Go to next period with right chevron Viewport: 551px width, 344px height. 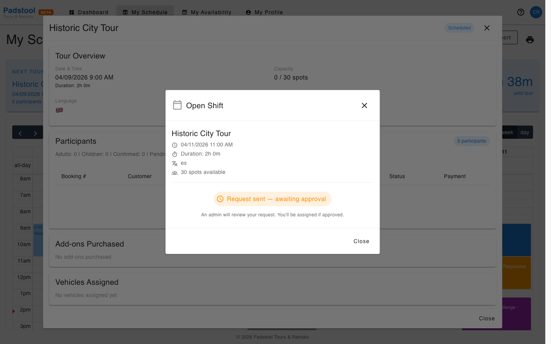tap(35, 133)
